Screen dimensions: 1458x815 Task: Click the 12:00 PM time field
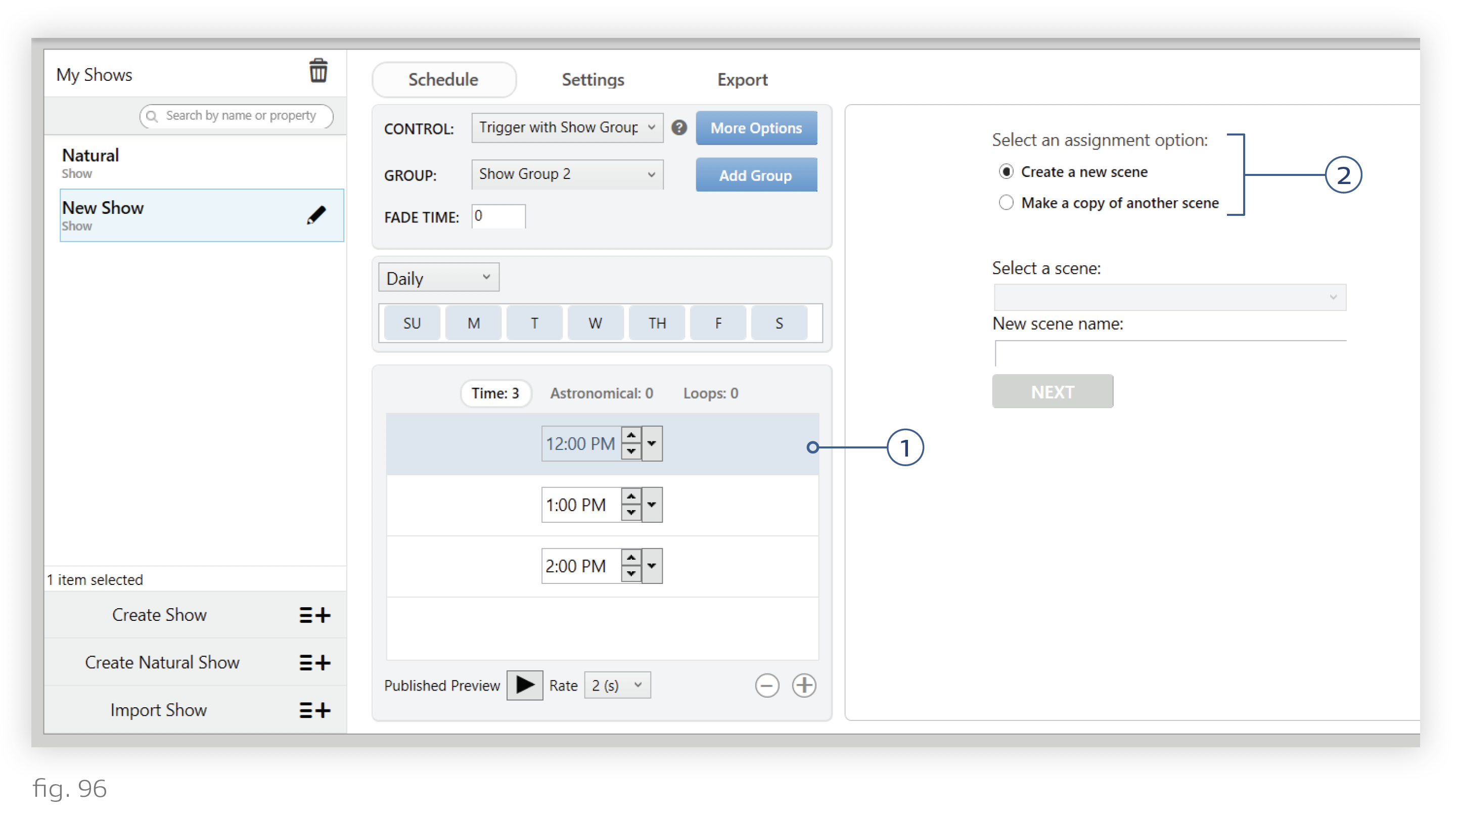coord(581,444)
